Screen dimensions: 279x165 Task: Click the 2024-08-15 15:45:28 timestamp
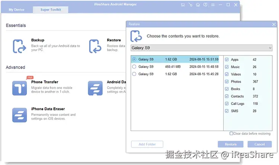click(x=204, y=74)
